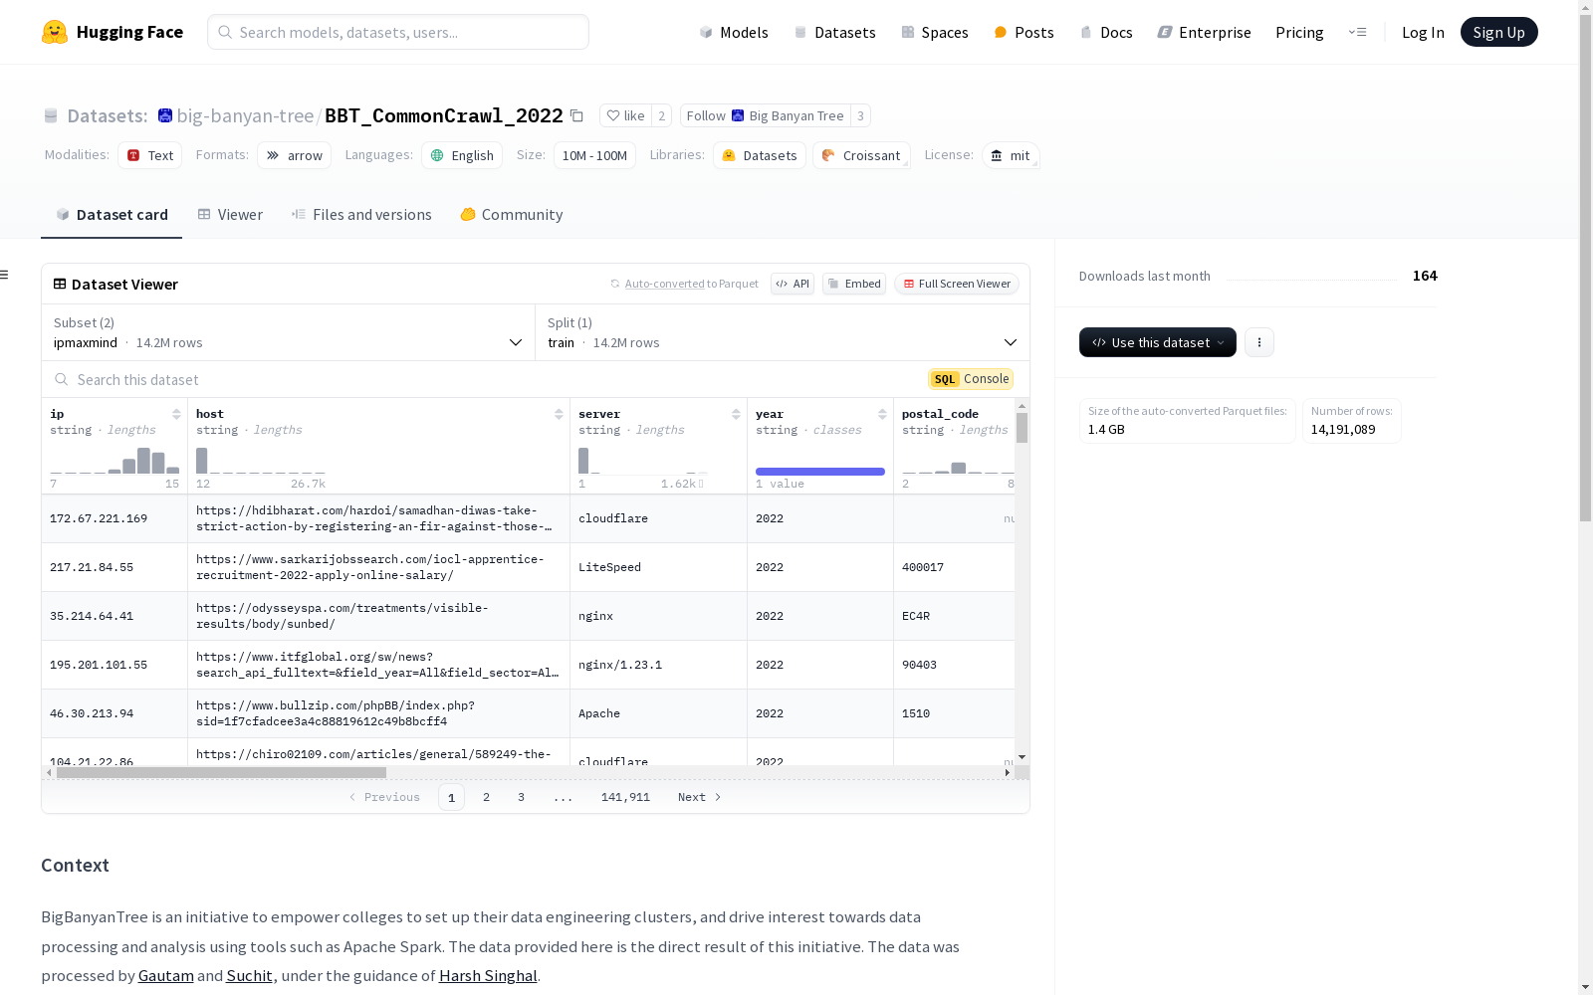The image size is (1593, 995).
Task: Sort by the host column icon
Action: 559,414
